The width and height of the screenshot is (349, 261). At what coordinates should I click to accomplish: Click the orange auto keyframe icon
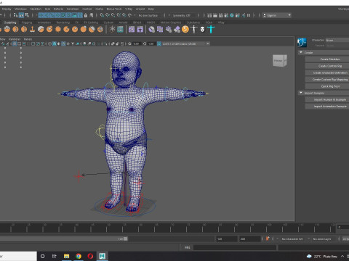(268, 239)
